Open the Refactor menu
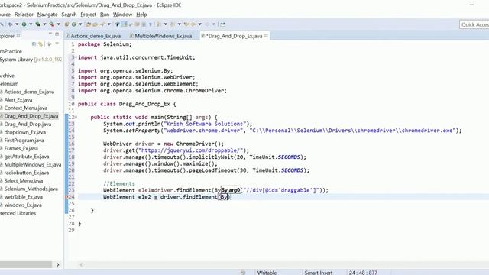The width and height of the screenshot is (489, 275). point(24,15)
